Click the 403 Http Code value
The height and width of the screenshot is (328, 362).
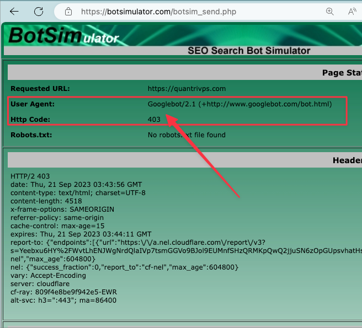[154, 119]
